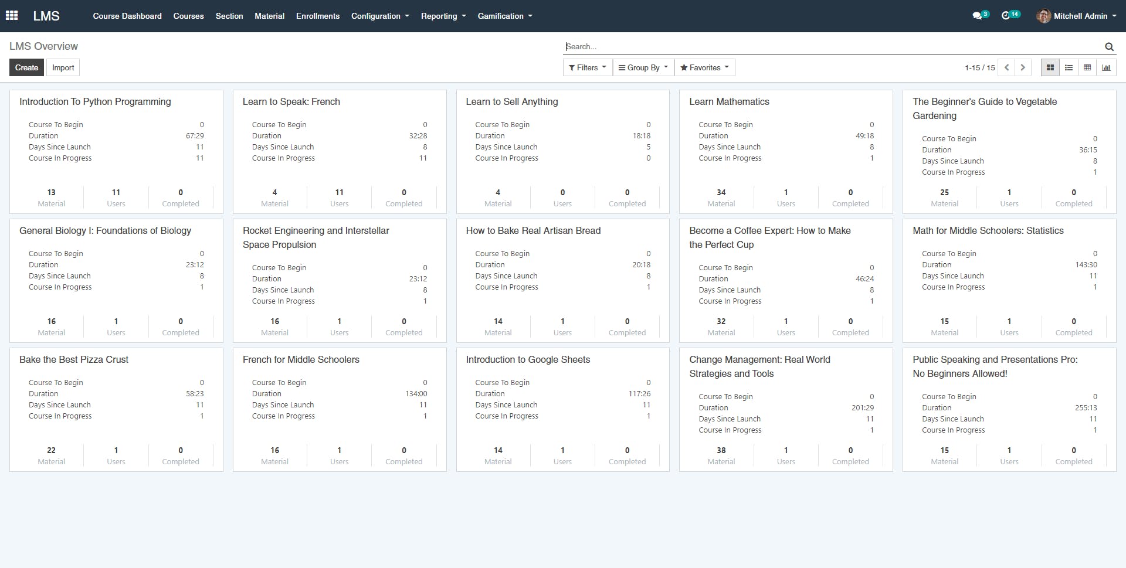This screenshot has height=568, width=1126.
Task: Open the Configuration menu
Action: point(380,16)
